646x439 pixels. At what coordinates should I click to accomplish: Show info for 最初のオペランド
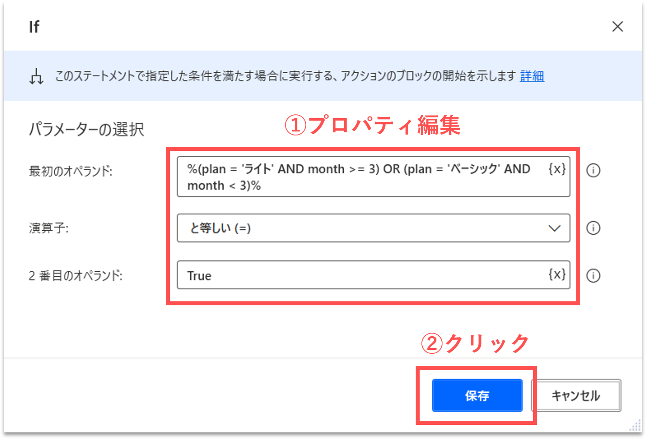pos(593,170)
